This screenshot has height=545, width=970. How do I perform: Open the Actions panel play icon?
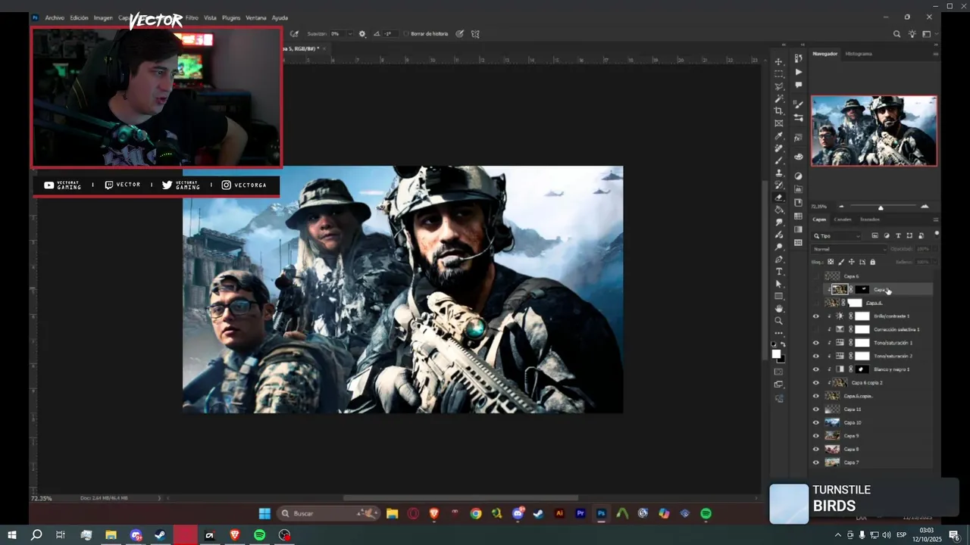(x=798, y=73)
